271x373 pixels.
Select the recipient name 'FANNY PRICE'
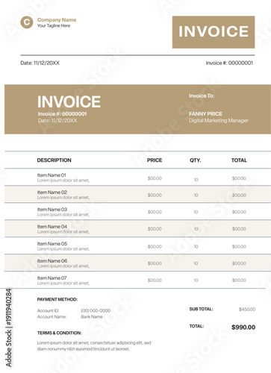(x=205, y=114)
